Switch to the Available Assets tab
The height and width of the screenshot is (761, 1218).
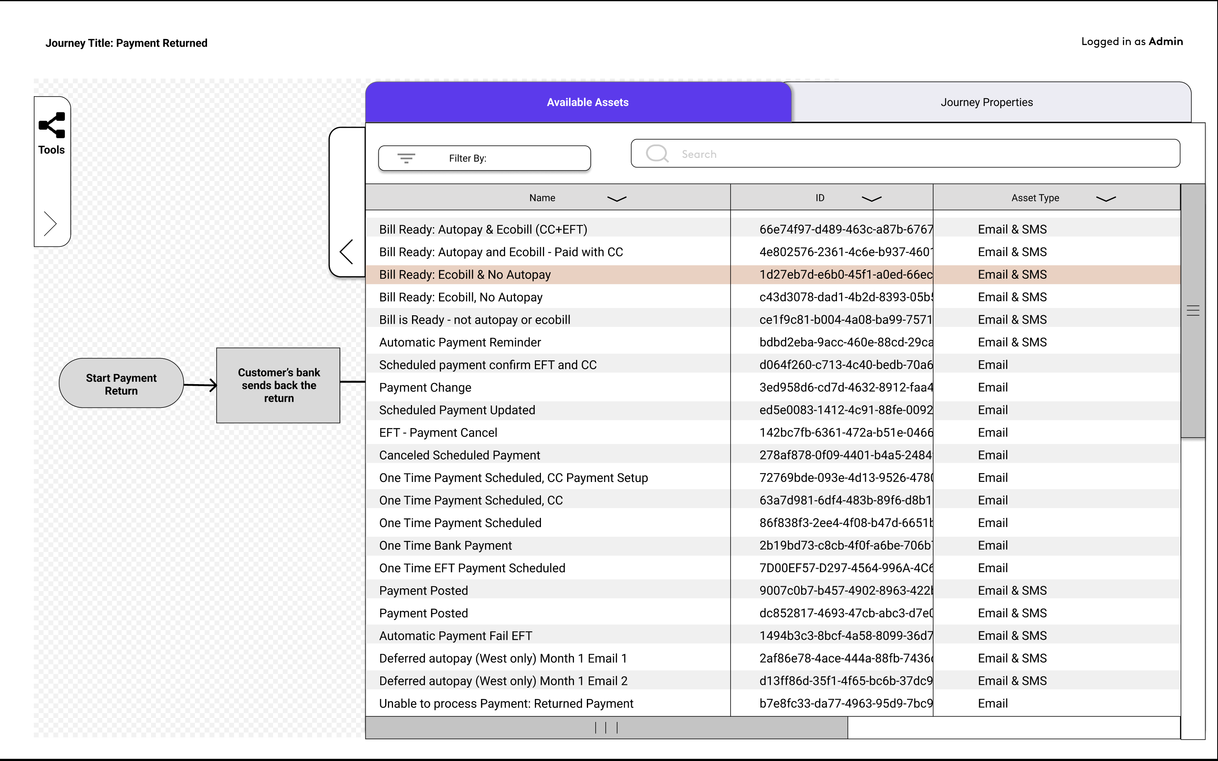(x=578, y=102)
